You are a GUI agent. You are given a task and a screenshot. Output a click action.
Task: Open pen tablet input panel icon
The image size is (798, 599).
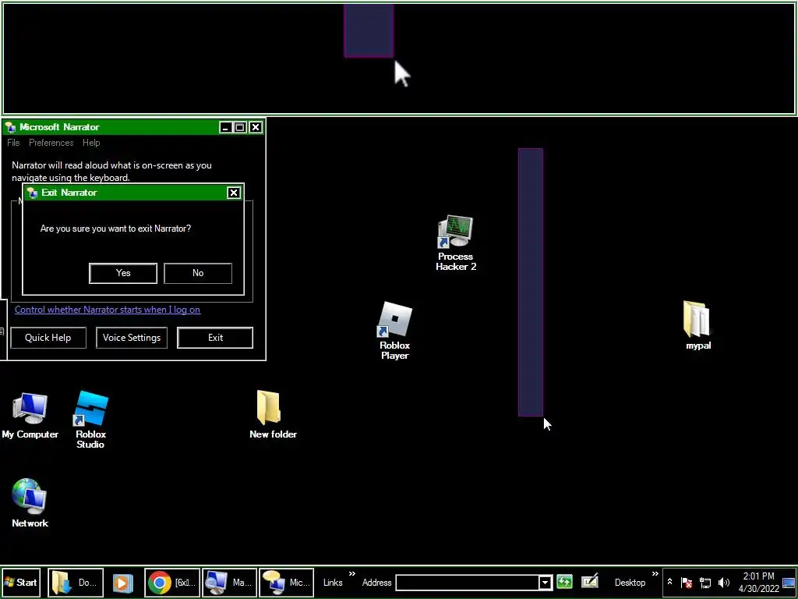[x=589, y=582]
